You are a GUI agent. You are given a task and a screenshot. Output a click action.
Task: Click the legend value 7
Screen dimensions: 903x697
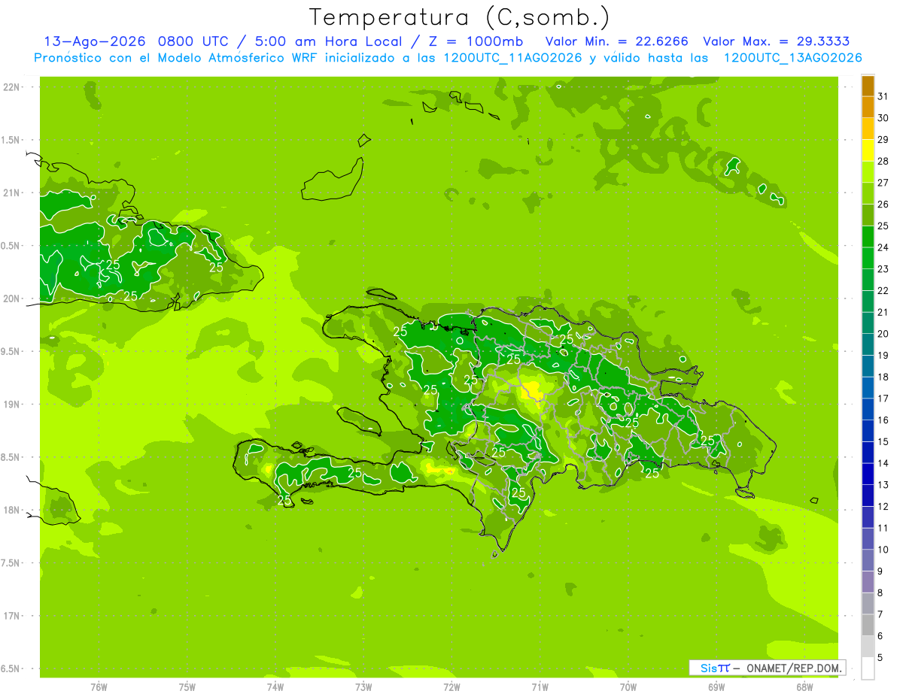(881, 614)
